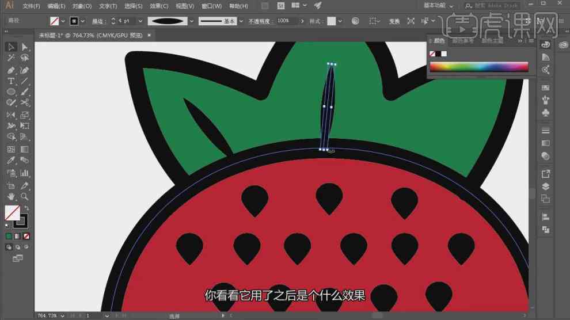Select the Reflect tool
570x320 pixels.
(x=10, y=115)
